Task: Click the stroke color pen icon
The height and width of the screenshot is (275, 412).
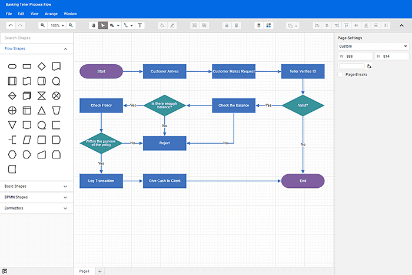Action: (x=172, y=25)
